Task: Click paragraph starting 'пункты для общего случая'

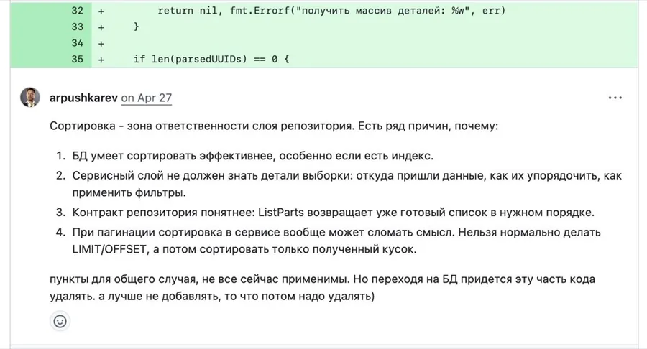Action: (322, 288)
